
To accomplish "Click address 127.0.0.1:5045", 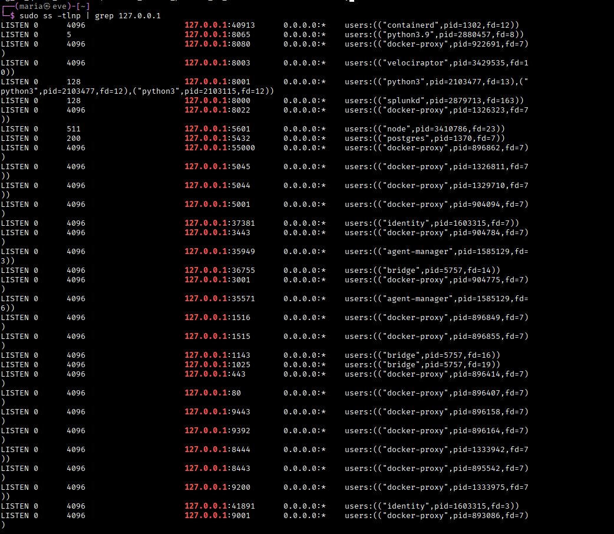I will click(x=217, y=166).
